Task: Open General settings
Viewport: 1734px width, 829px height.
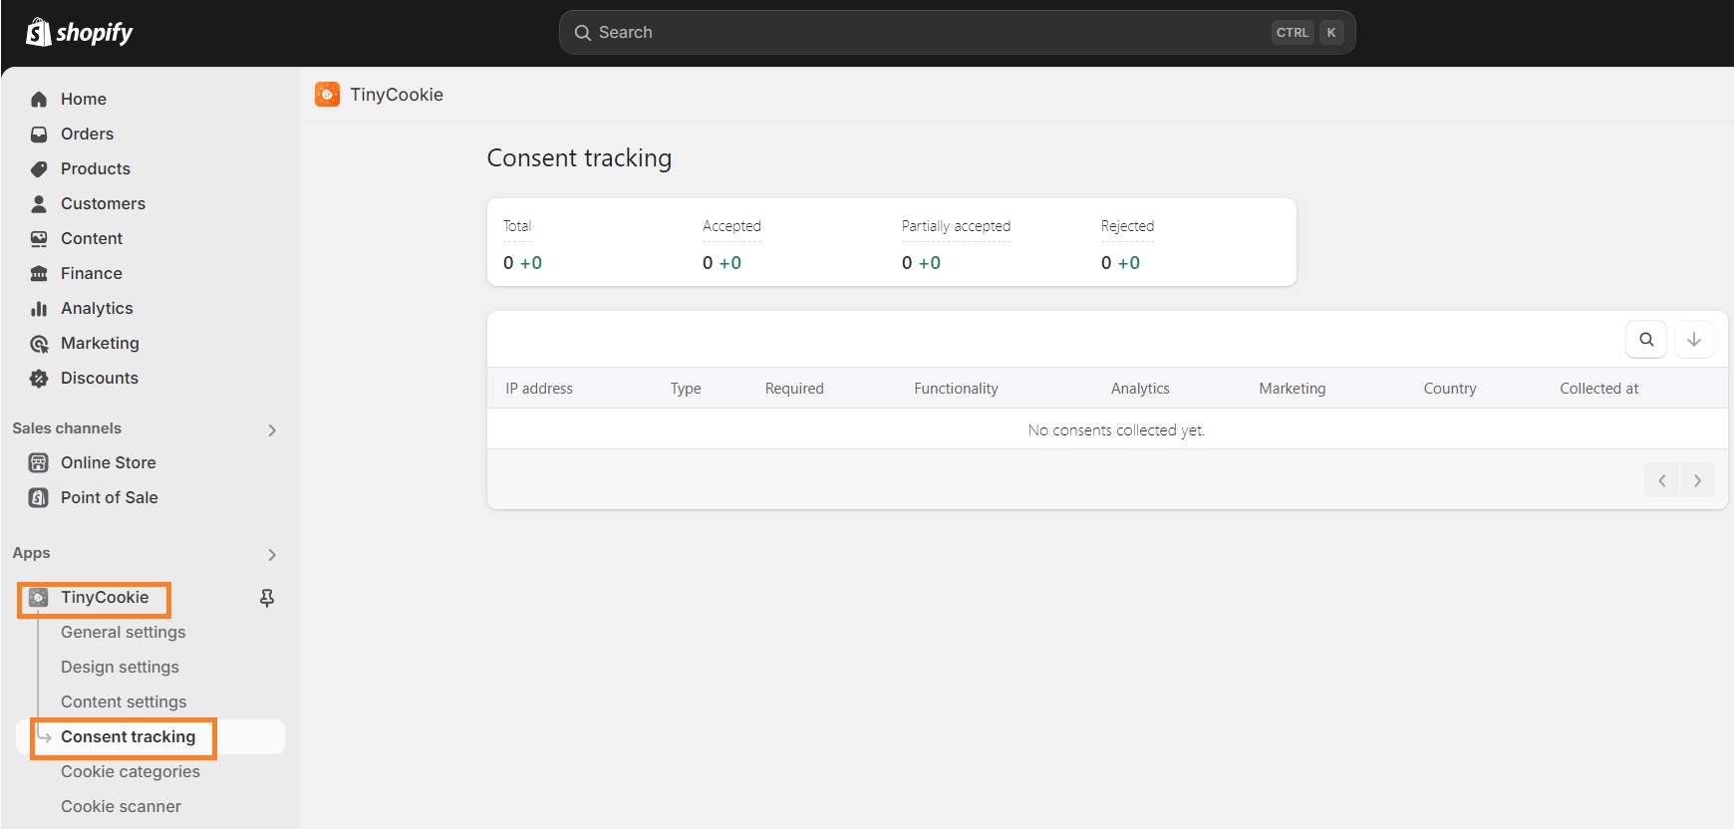Action: (x=124, y=632)
